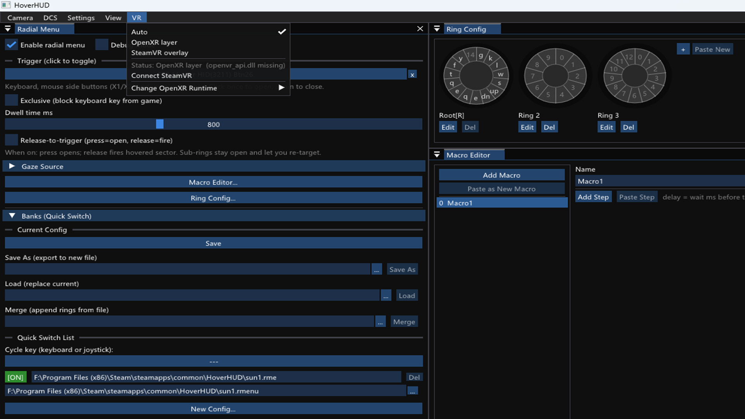745x419 pixels.
Task: Click the Ring Config... button
Action: (x=213, y=198)
